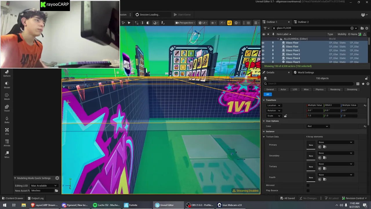Hide Glass Floor3 with its eye icon
The image size is (371, 209).
(263, 54)
